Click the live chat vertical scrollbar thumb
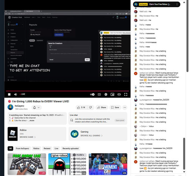Image resolution: width=189 pixels, height=176 pixels. (x=184, y=153)
